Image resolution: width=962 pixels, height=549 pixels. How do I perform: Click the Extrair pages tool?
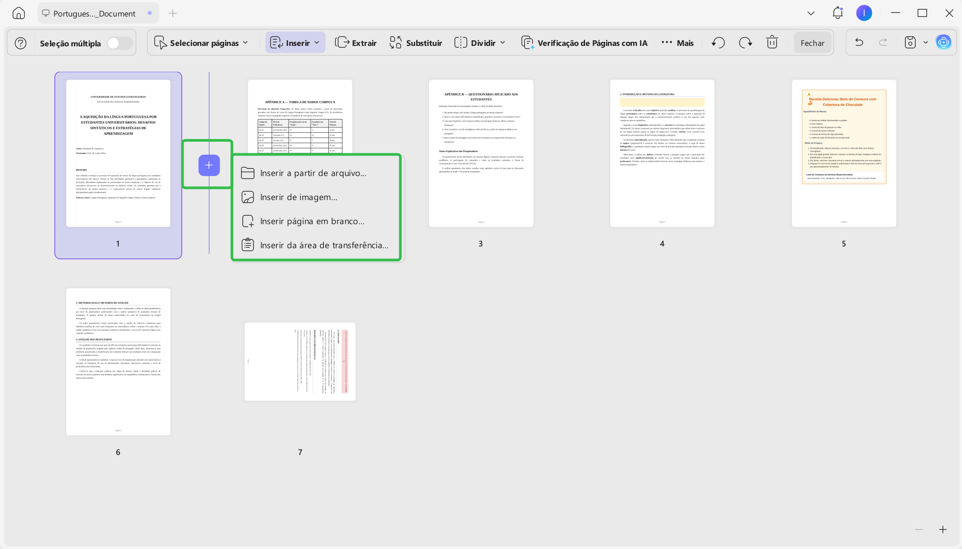(x=356, y=43)
